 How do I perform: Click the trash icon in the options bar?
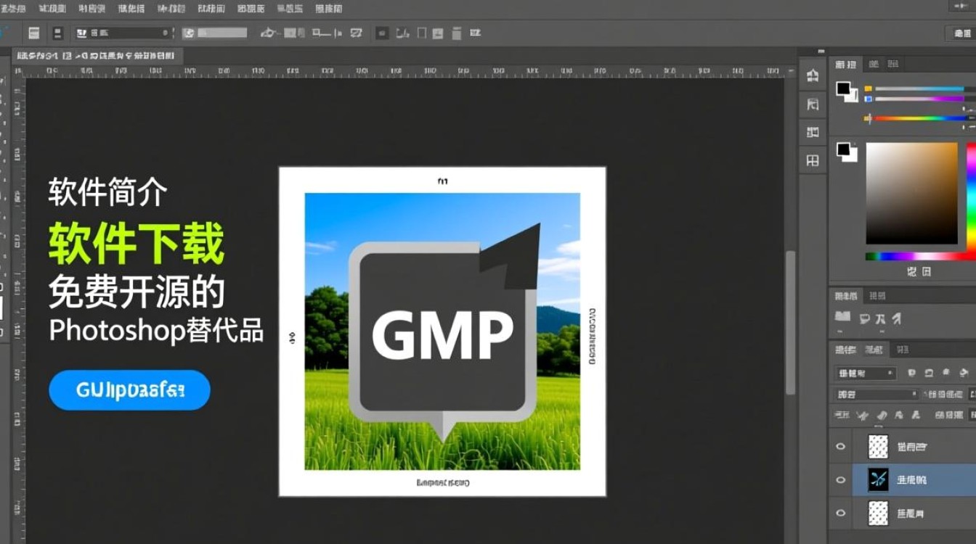tap(455, 33)
